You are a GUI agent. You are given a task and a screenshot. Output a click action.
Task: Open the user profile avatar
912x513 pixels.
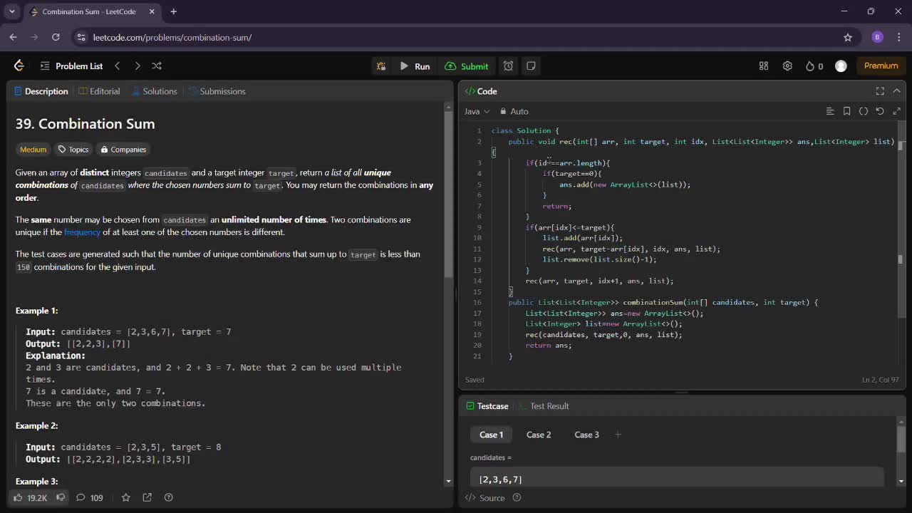(x=841, y=66)
